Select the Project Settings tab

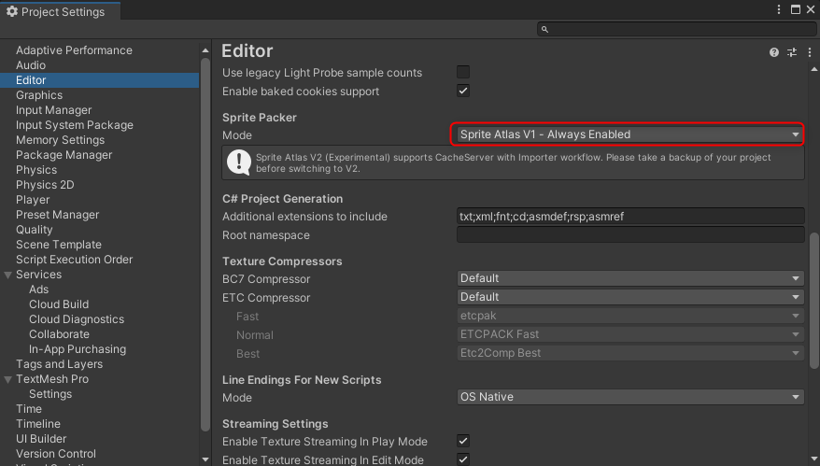click(x=60, y=11)
